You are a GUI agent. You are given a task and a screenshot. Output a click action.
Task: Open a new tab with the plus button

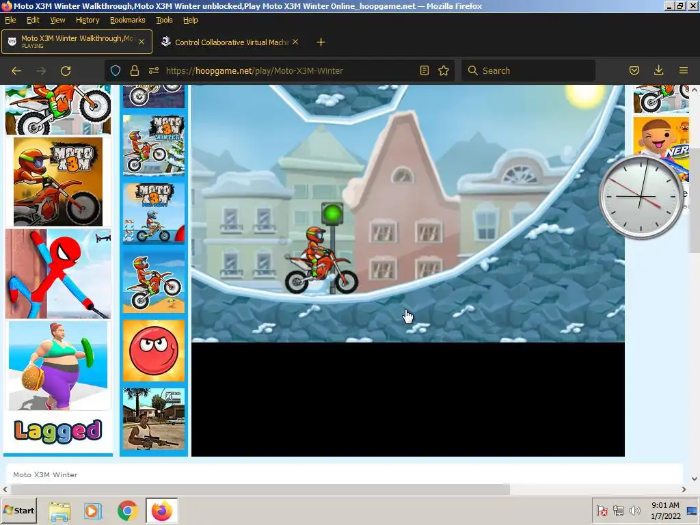(x=321, y=42)
